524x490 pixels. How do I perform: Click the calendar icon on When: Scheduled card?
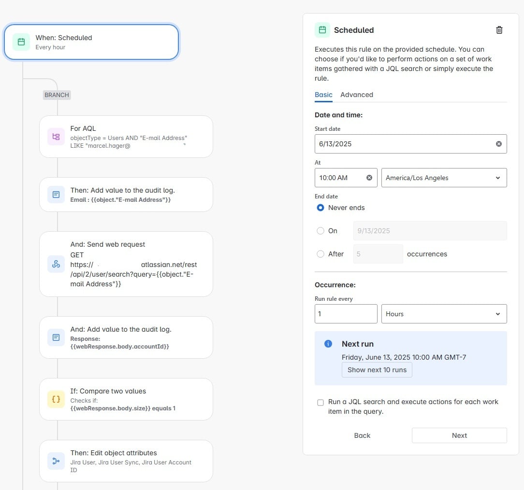pos(21,42)
